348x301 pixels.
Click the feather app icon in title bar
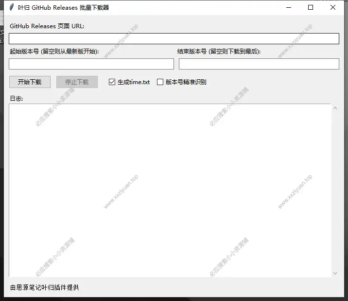11,7
